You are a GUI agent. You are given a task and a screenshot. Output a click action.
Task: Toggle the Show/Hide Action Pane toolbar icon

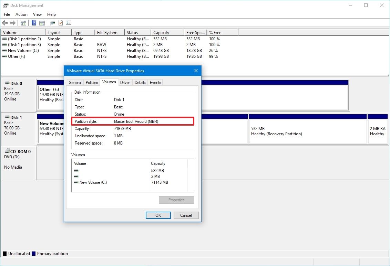point(42,23)
